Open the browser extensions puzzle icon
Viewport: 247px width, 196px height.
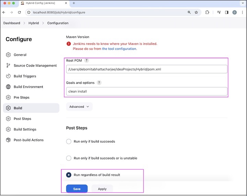tap(207, 12)
